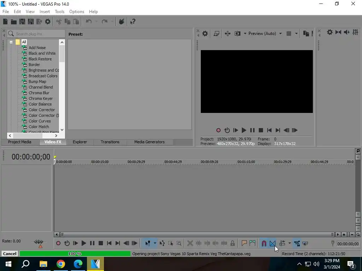Click the Copy icon in main toolbar
This screenshot has width=362, height=271.
tap(68, 22)
